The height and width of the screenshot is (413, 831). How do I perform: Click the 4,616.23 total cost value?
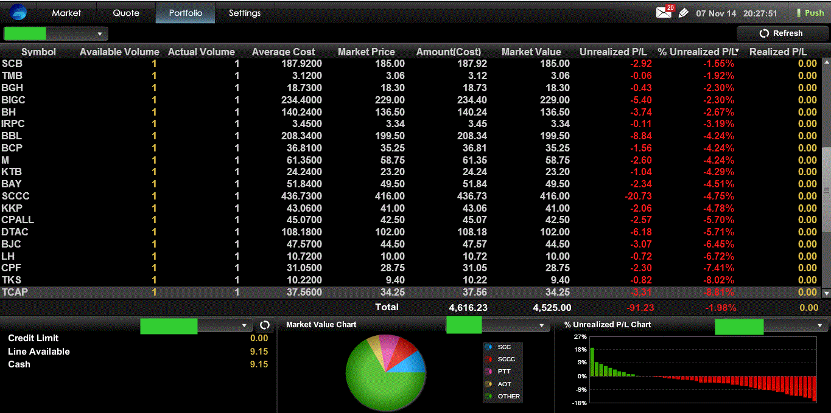click(468, 308)
